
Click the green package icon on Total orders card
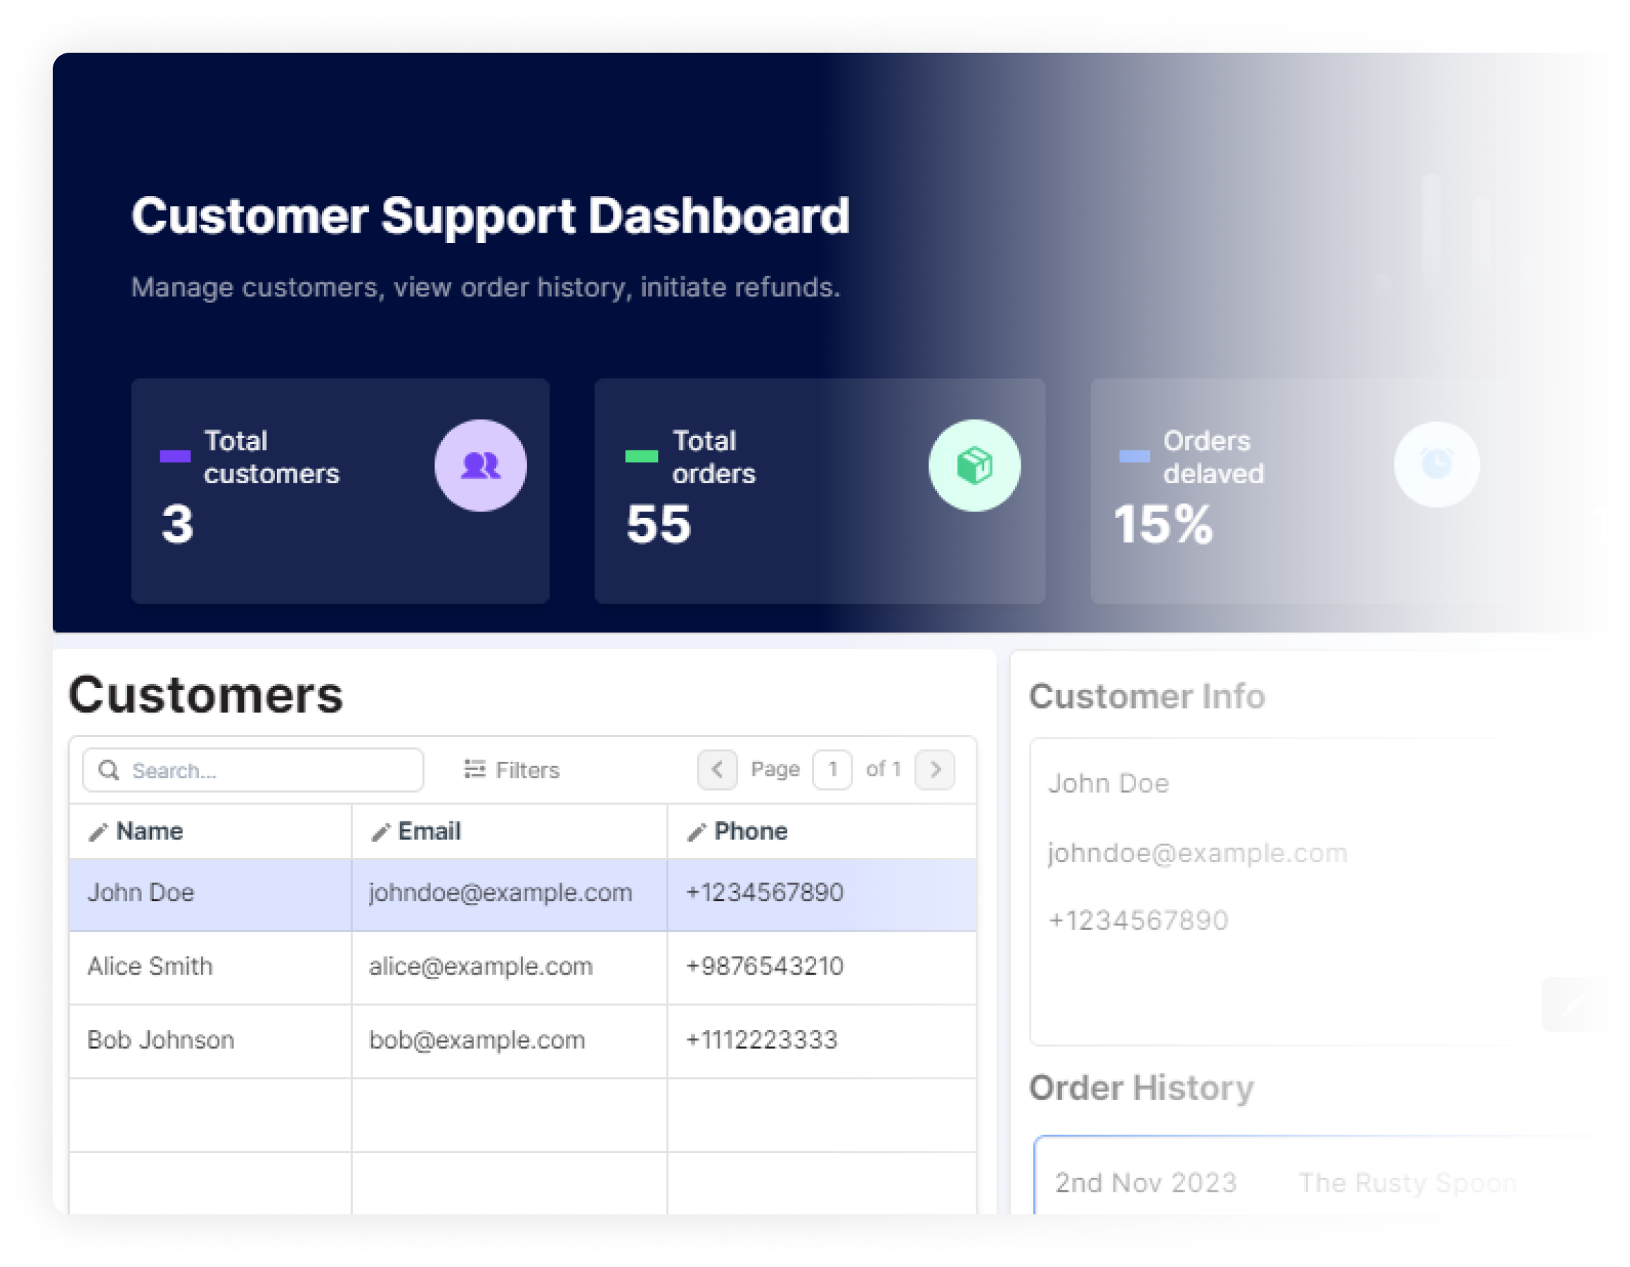[975, 465]
